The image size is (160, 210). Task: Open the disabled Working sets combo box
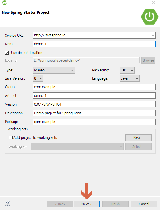click(x=77, y=146)
